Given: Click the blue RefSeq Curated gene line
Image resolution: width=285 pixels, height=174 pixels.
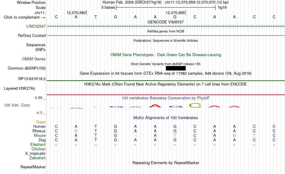Looking at the screenshot, I should click(x=166, y=35).
